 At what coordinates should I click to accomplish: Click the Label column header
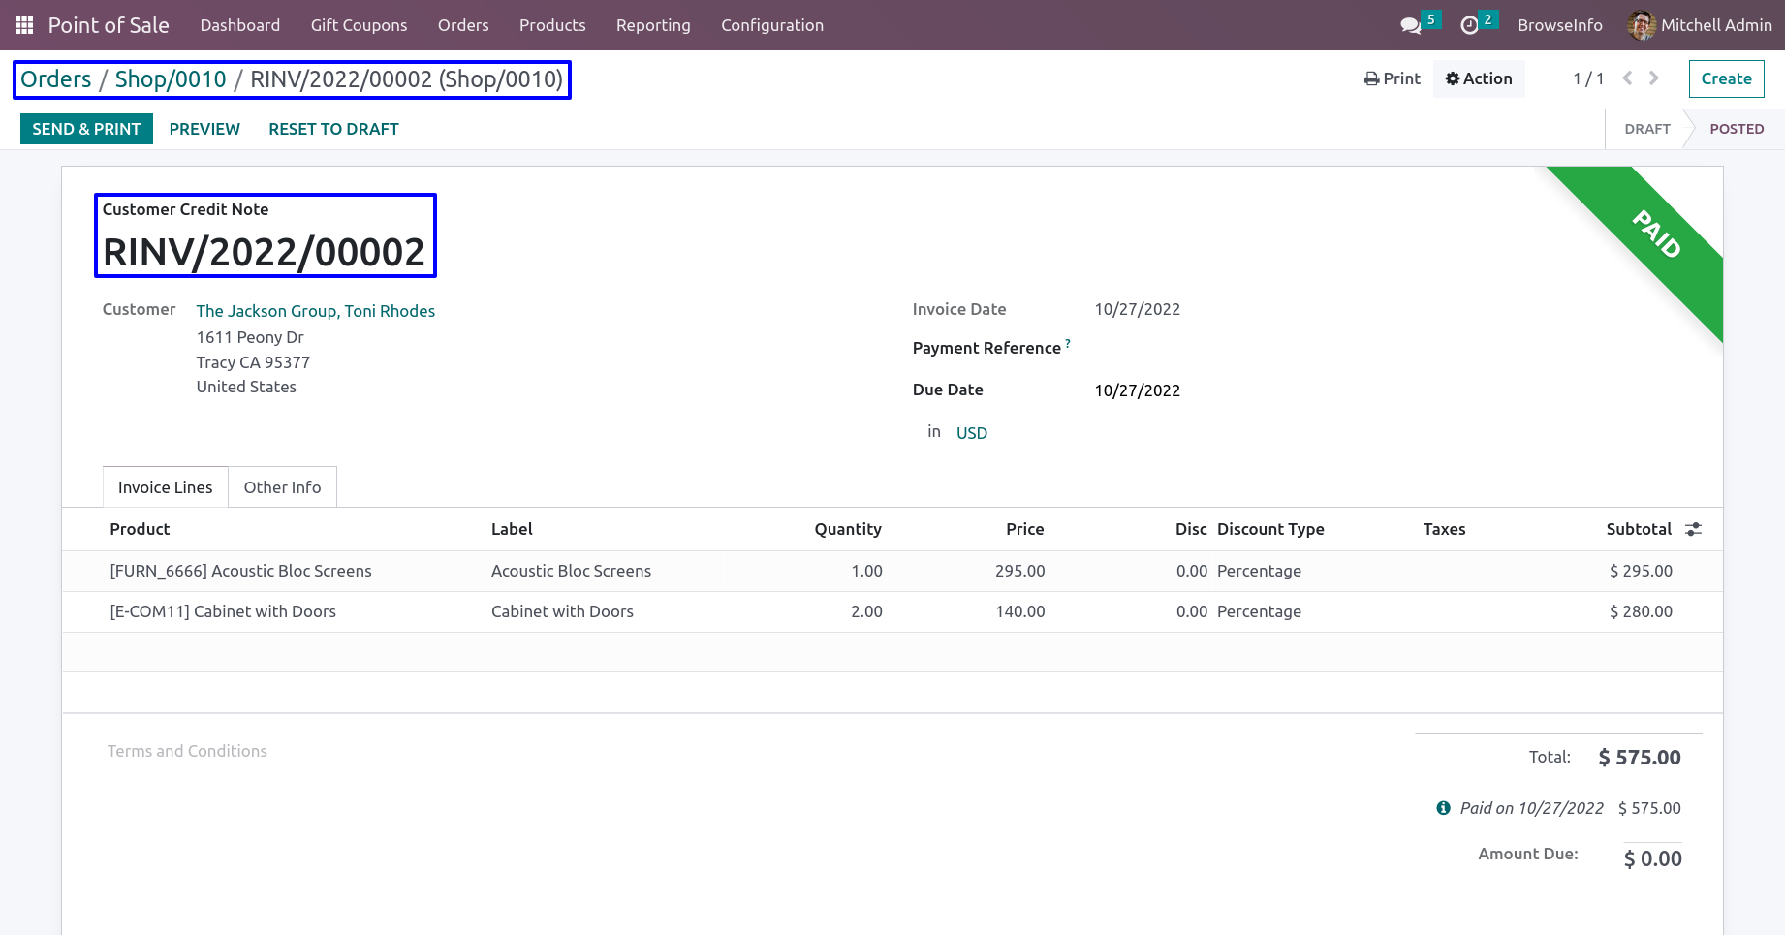[x=512, y=529]
